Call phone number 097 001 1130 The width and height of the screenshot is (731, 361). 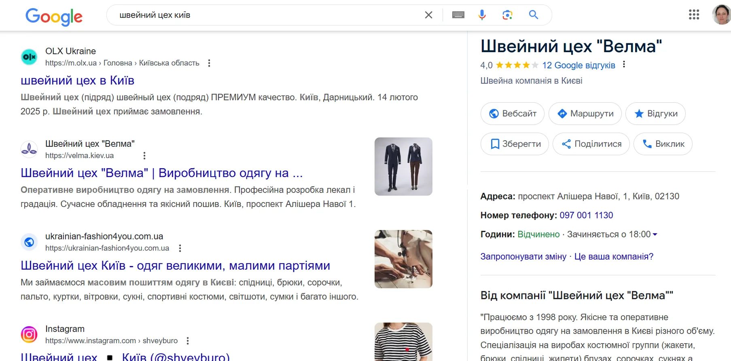click(586, 215)
